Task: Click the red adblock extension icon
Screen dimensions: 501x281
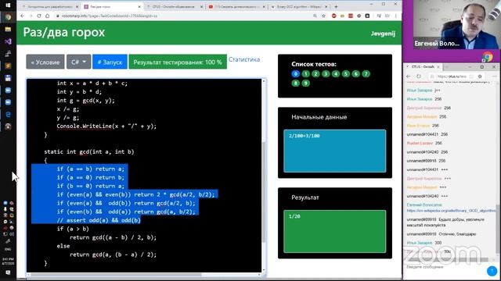Action: point(334,16)
